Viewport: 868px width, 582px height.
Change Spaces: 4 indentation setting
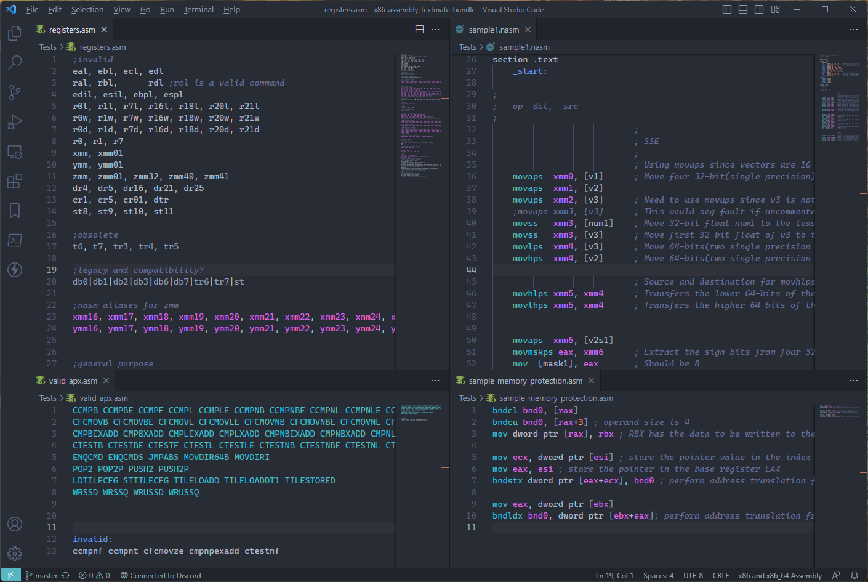pos(658,575)
